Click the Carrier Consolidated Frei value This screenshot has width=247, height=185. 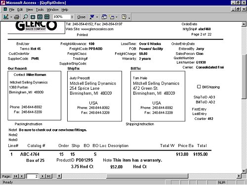(x=209, y=68)
